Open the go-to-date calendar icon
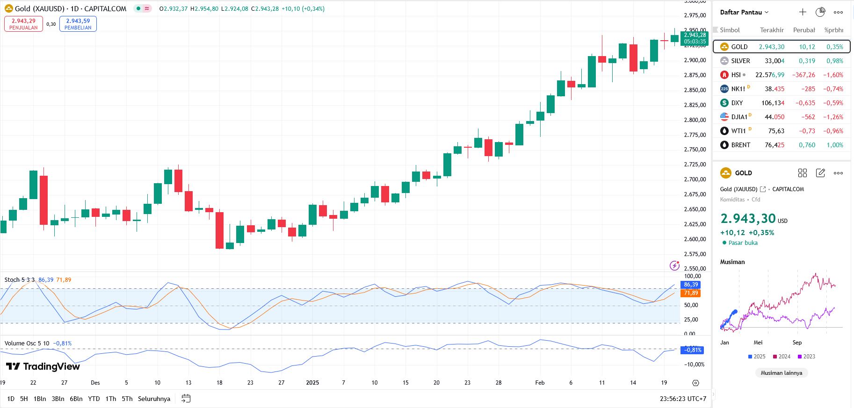854x408 pixels. (186, 399)
